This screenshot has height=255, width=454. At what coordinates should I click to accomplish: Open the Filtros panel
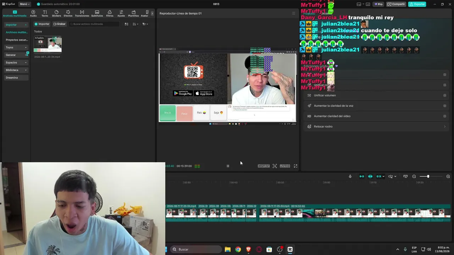tap(110, 13)
